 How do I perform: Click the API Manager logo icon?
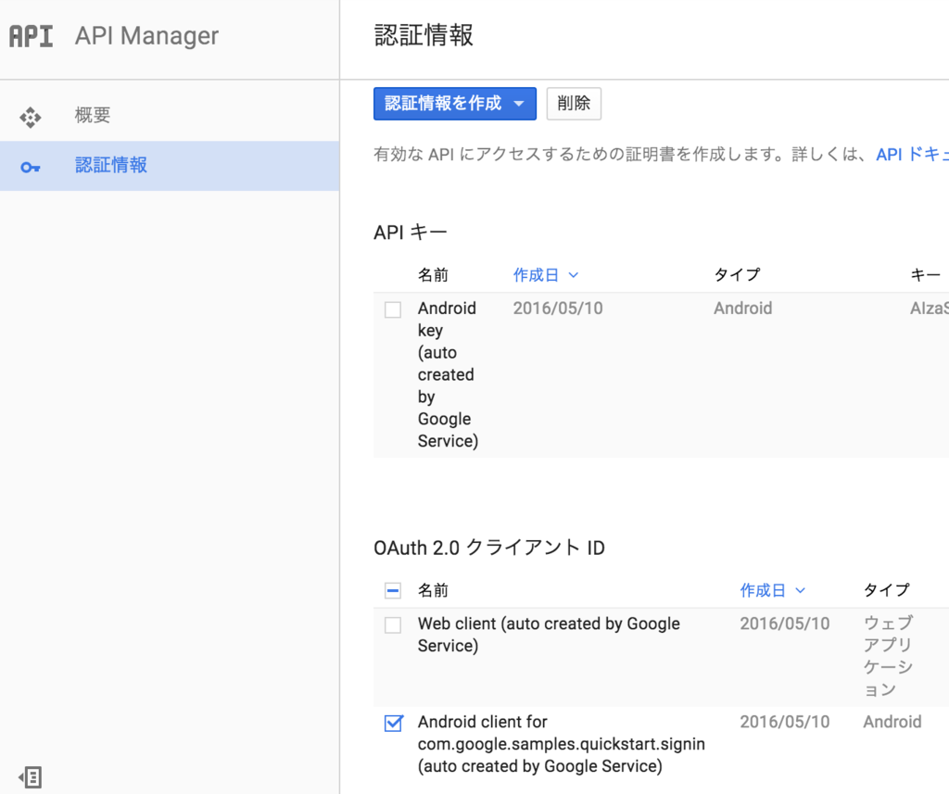[x=31, y=36]
